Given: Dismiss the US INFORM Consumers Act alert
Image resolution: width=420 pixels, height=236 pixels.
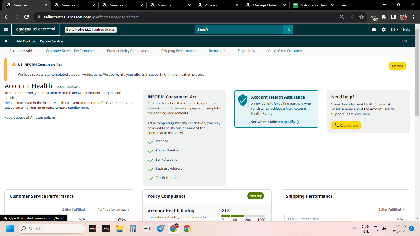Looking at the screenshot, I should pyautogui.click(x=397, y=66).
